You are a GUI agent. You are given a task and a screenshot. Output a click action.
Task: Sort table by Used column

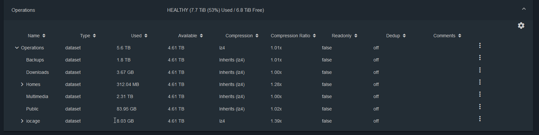point(139,36)
